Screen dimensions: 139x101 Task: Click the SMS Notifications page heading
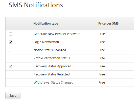pos(36,5)
